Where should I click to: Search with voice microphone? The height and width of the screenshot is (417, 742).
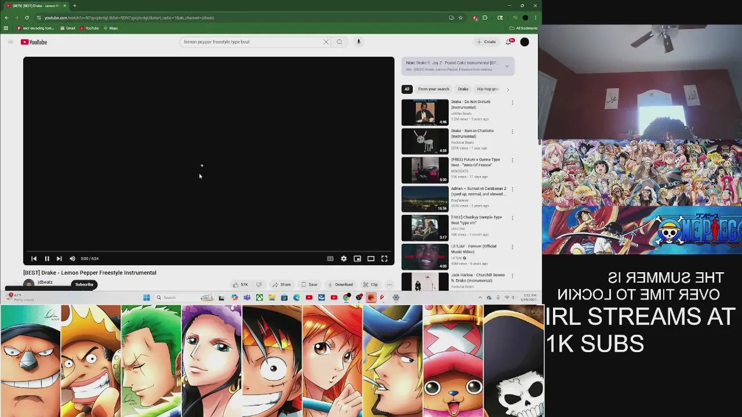pos(359,42)
